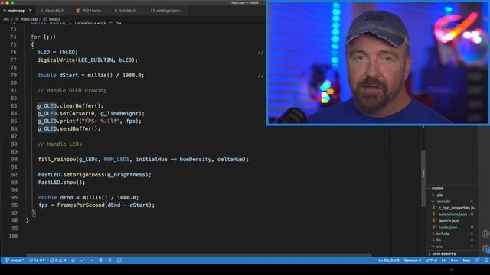Open errors and warnings problems indicator
490x275 pixels.
click(x=58, y=260)
